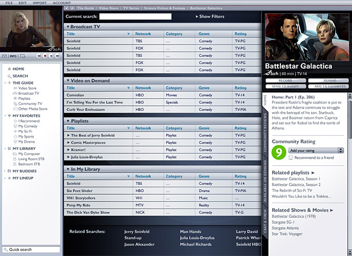
Task: Switch to the Cast & Crew tab
Action: [x=265, y=221]
